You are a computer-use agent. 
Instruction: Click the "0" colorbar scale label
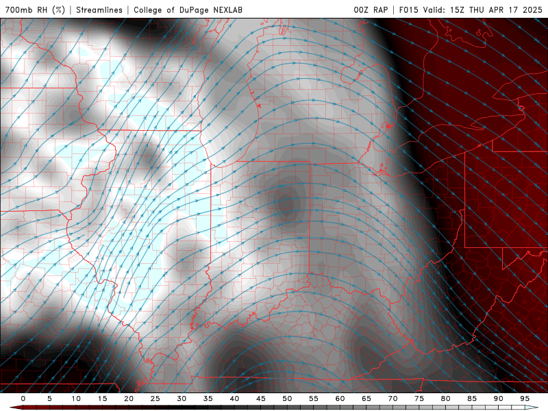tap(23, 399)
